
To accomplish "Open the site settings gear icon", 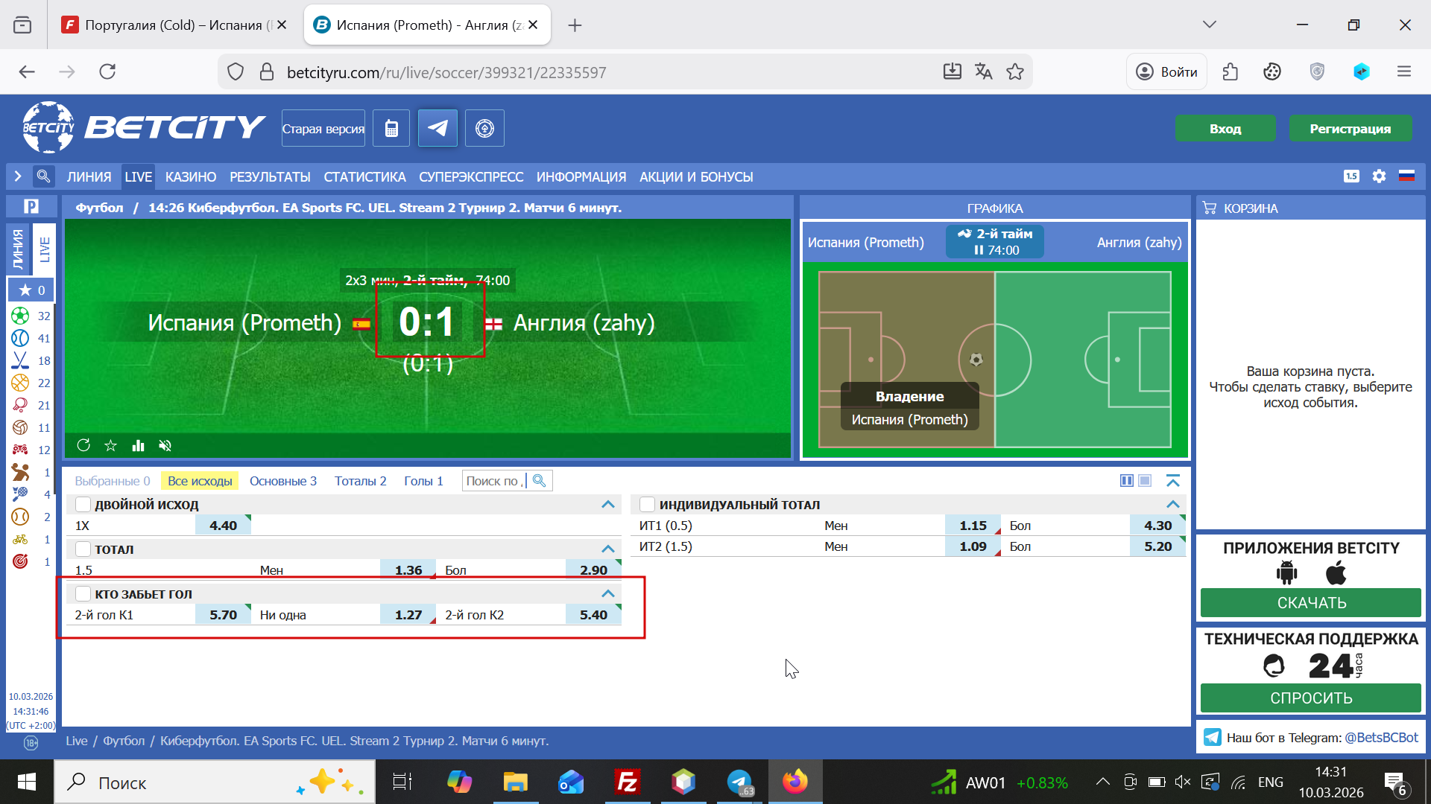I will [1379, 176].
